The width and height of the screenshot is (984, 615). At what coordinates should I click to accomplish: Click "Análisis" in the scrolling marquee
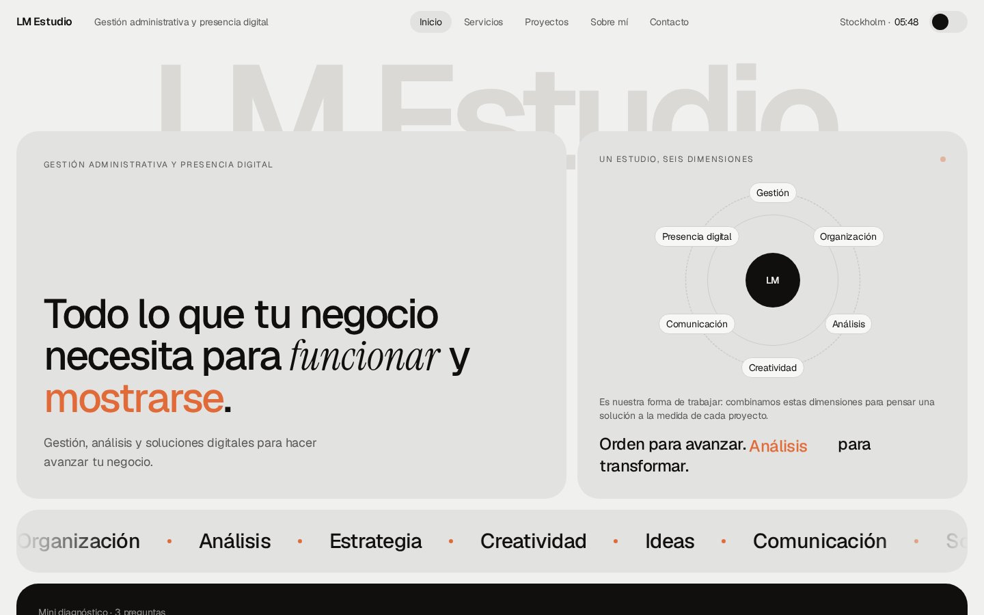tap(235, 541)
